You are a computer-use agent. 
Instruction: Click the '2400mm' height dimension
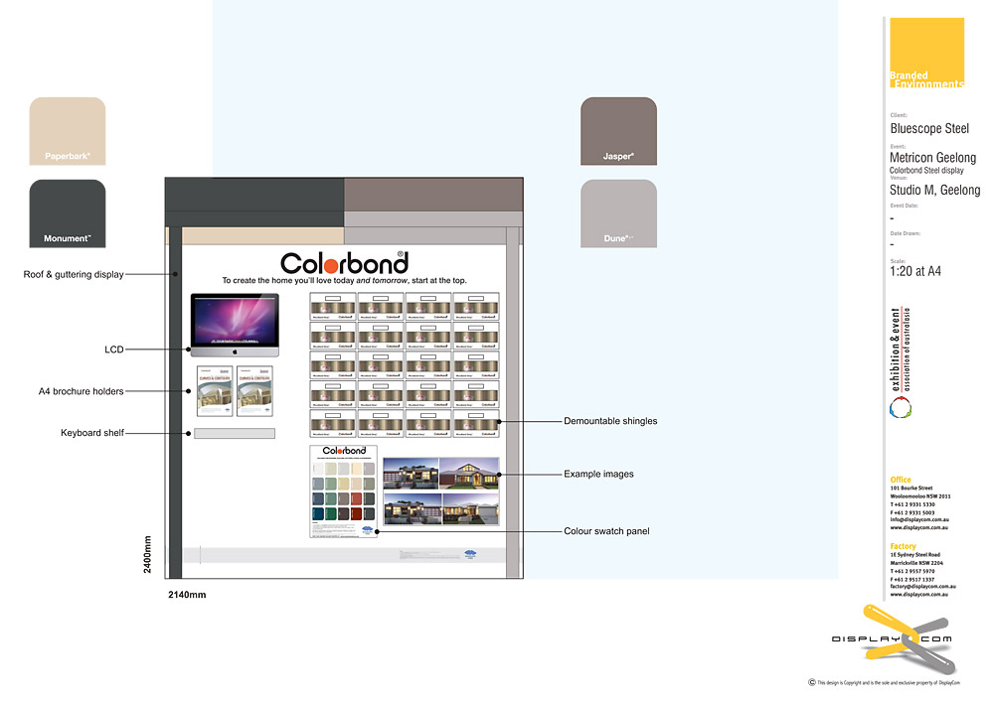coord(148,554)
